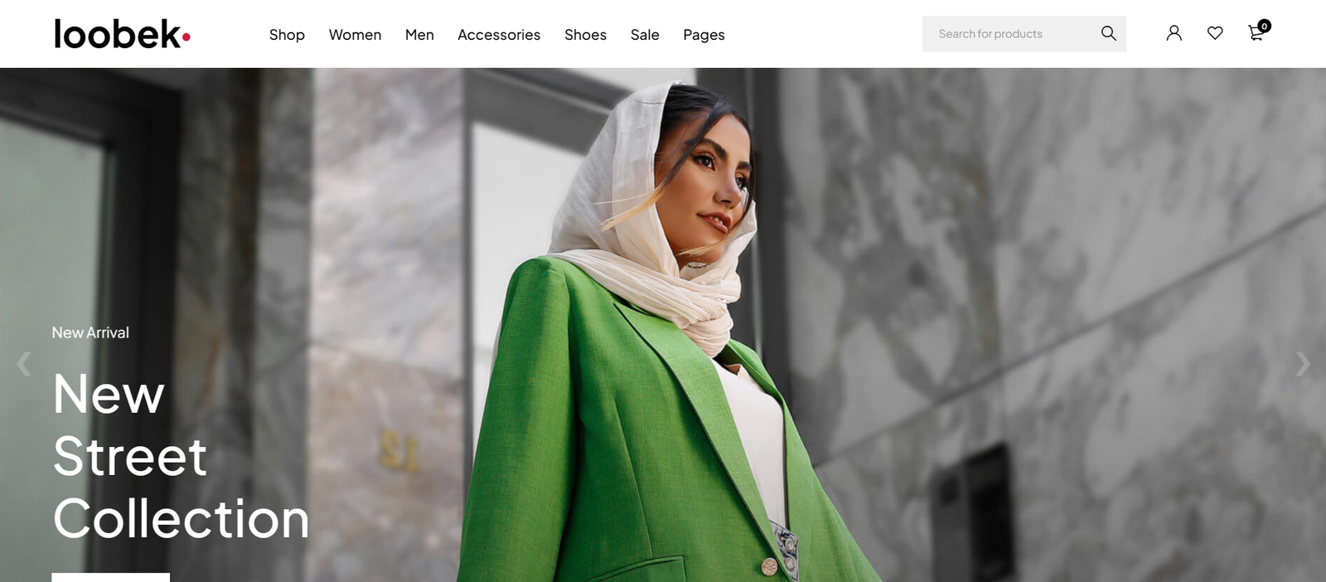Click the loobek logo
The height and width of the screenshot is (582, 1326).
point(122,34)
